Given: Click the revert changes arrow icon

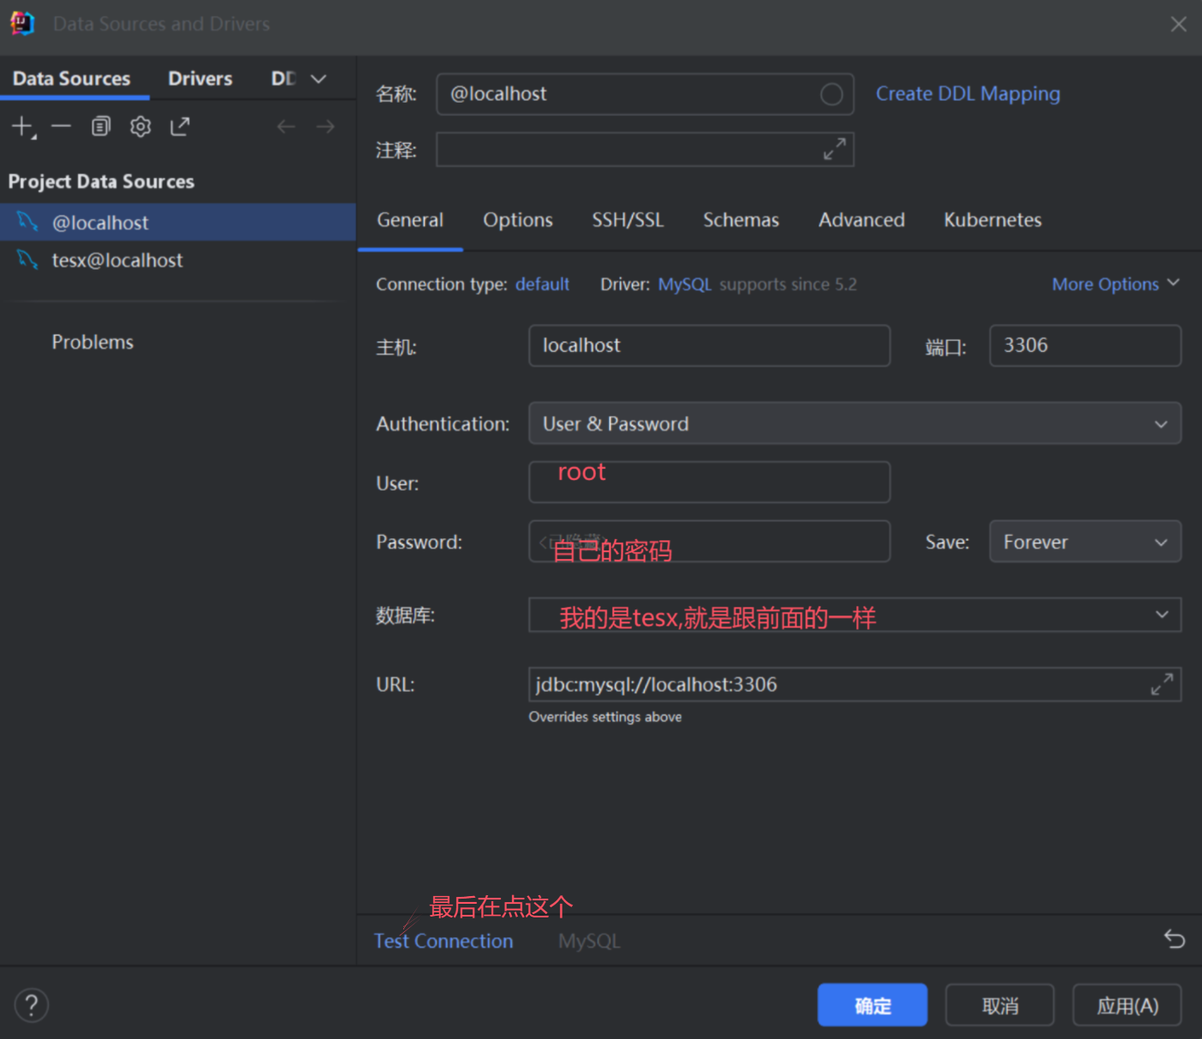Looking at the screenshot, I should point(1175,939).
